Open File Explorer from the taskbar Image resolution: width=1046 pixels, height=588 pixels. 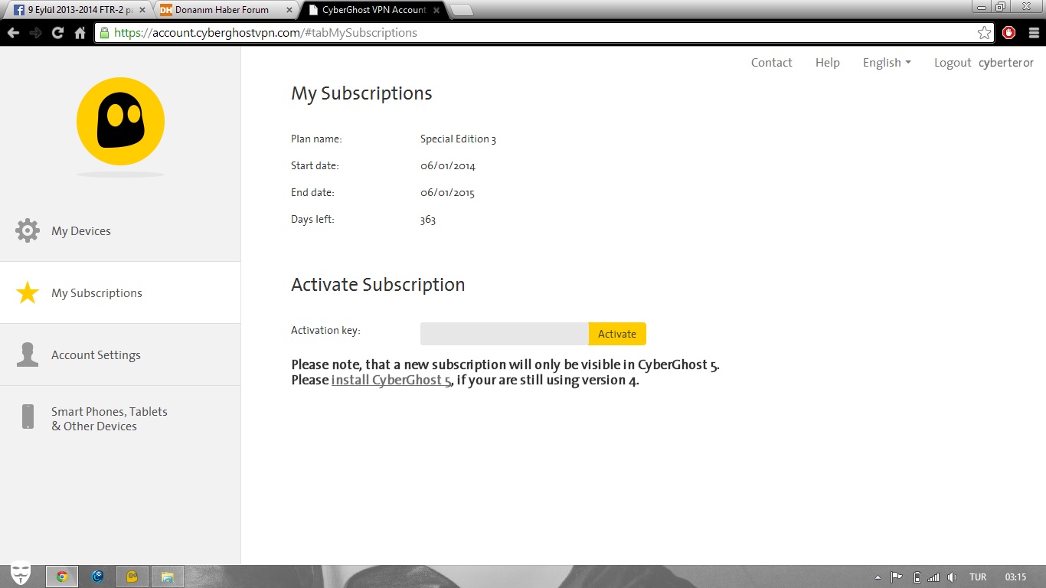point(168,577)
